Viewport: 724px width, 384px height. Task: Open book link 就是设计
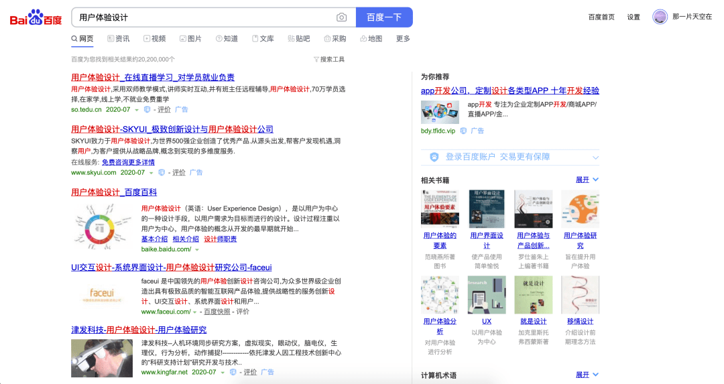point(534,321)
